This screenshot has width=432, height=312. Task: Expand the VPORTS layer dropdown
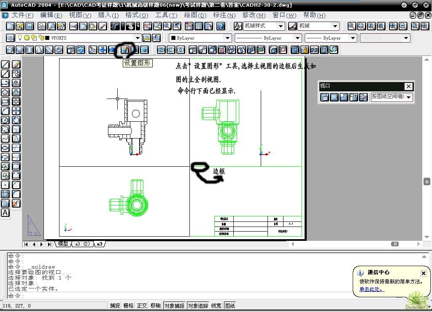[137, 38]
